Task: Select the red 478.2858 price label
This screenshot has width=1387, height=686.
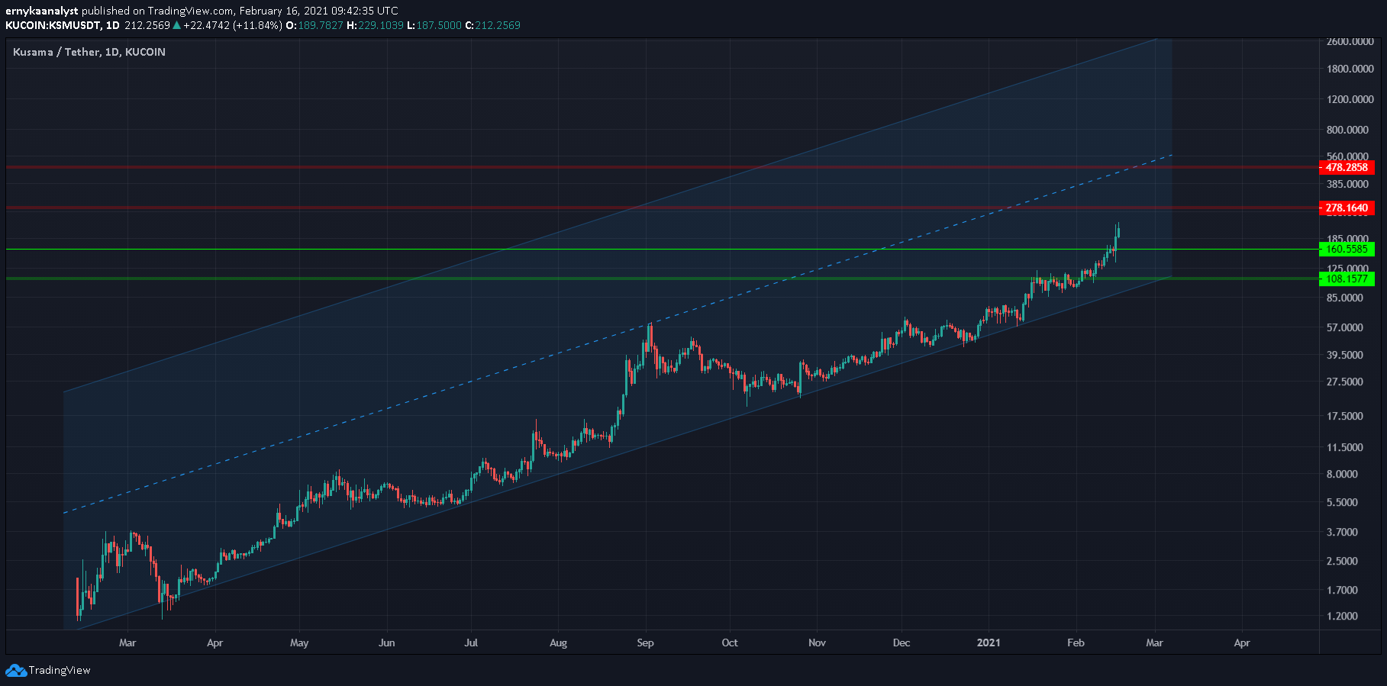Action: [1347, 167]
